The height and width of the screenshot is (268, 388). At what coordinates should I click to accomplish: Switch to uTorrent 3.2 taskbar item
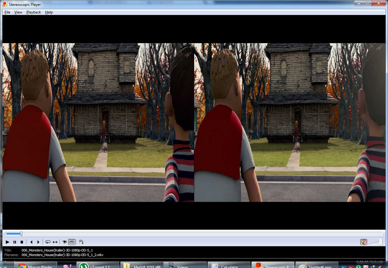(x=98, y=265)
